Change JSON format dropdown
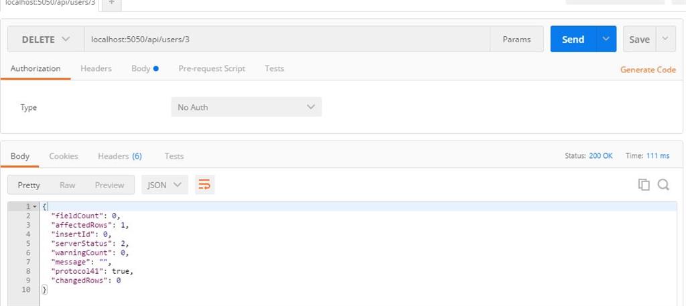Screen dimensions: 686x306 tap(164, 185)
